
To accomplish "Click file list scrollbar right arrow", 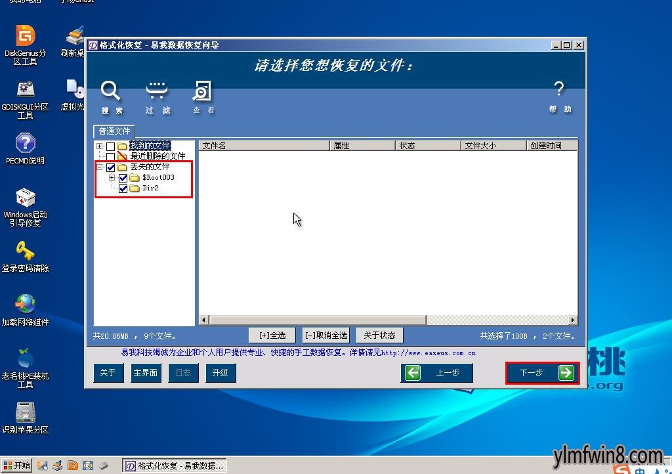I will coord(572,320).
